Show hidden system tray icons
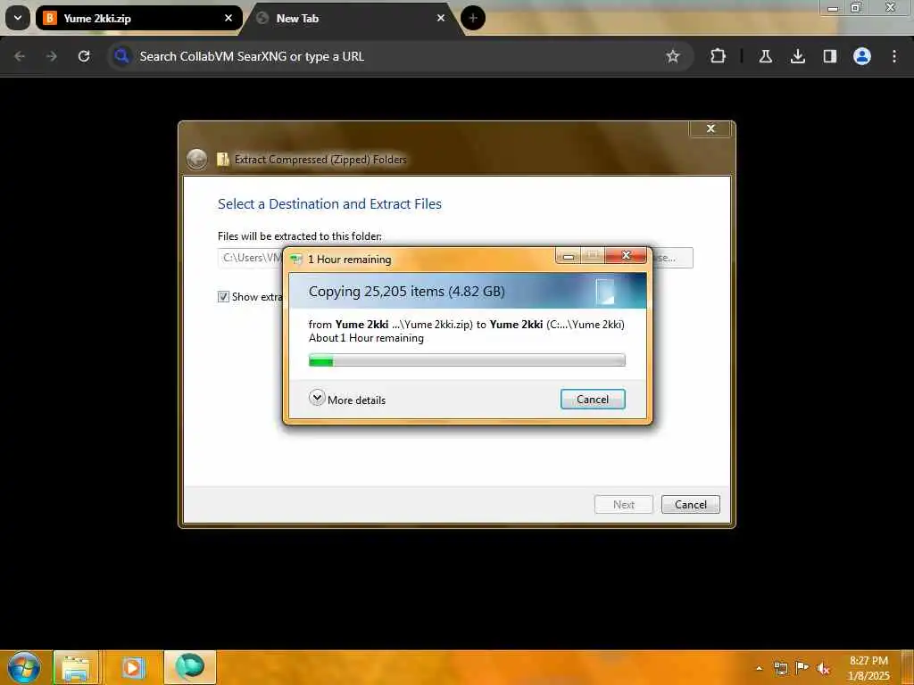914x685 pixels. [759, 668]
